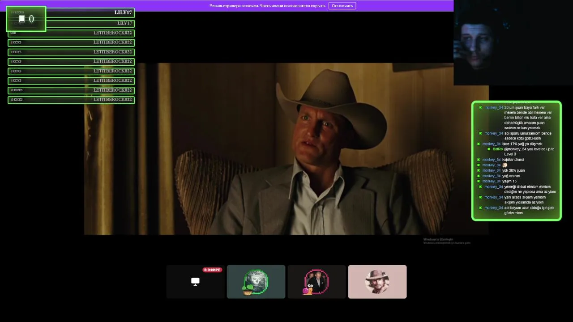This screenshot has width=573, height=322.
Task: Click chat message 'bide 17% yağ ya düşmek'
Action: [522, 144]
